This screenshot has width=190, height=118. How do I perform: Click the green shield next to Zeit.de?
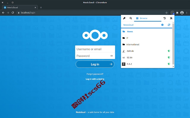point(169,51)
